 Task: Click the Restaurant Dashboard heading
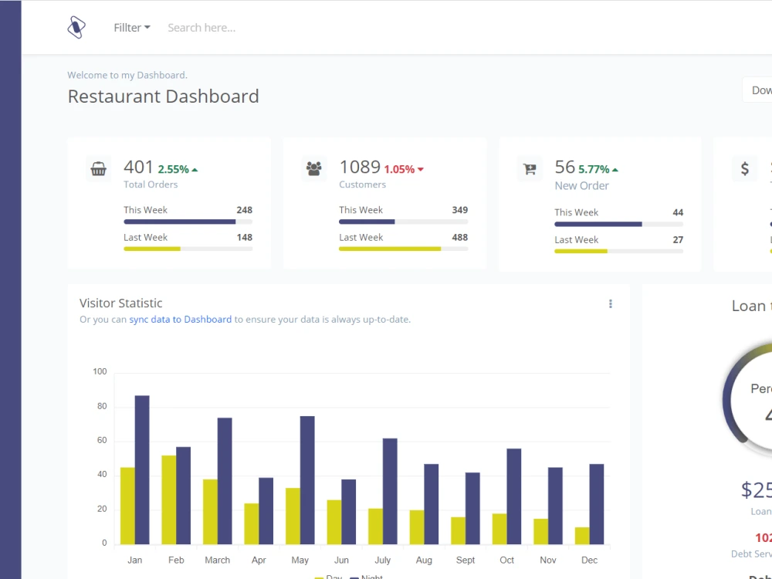(163, 96)
